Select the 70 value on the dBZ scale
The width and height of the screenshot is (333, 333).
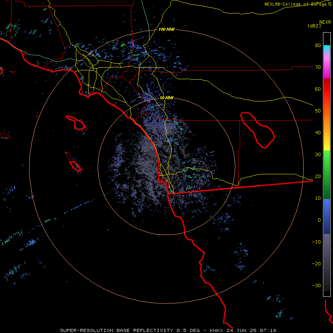tap(318, 67)
